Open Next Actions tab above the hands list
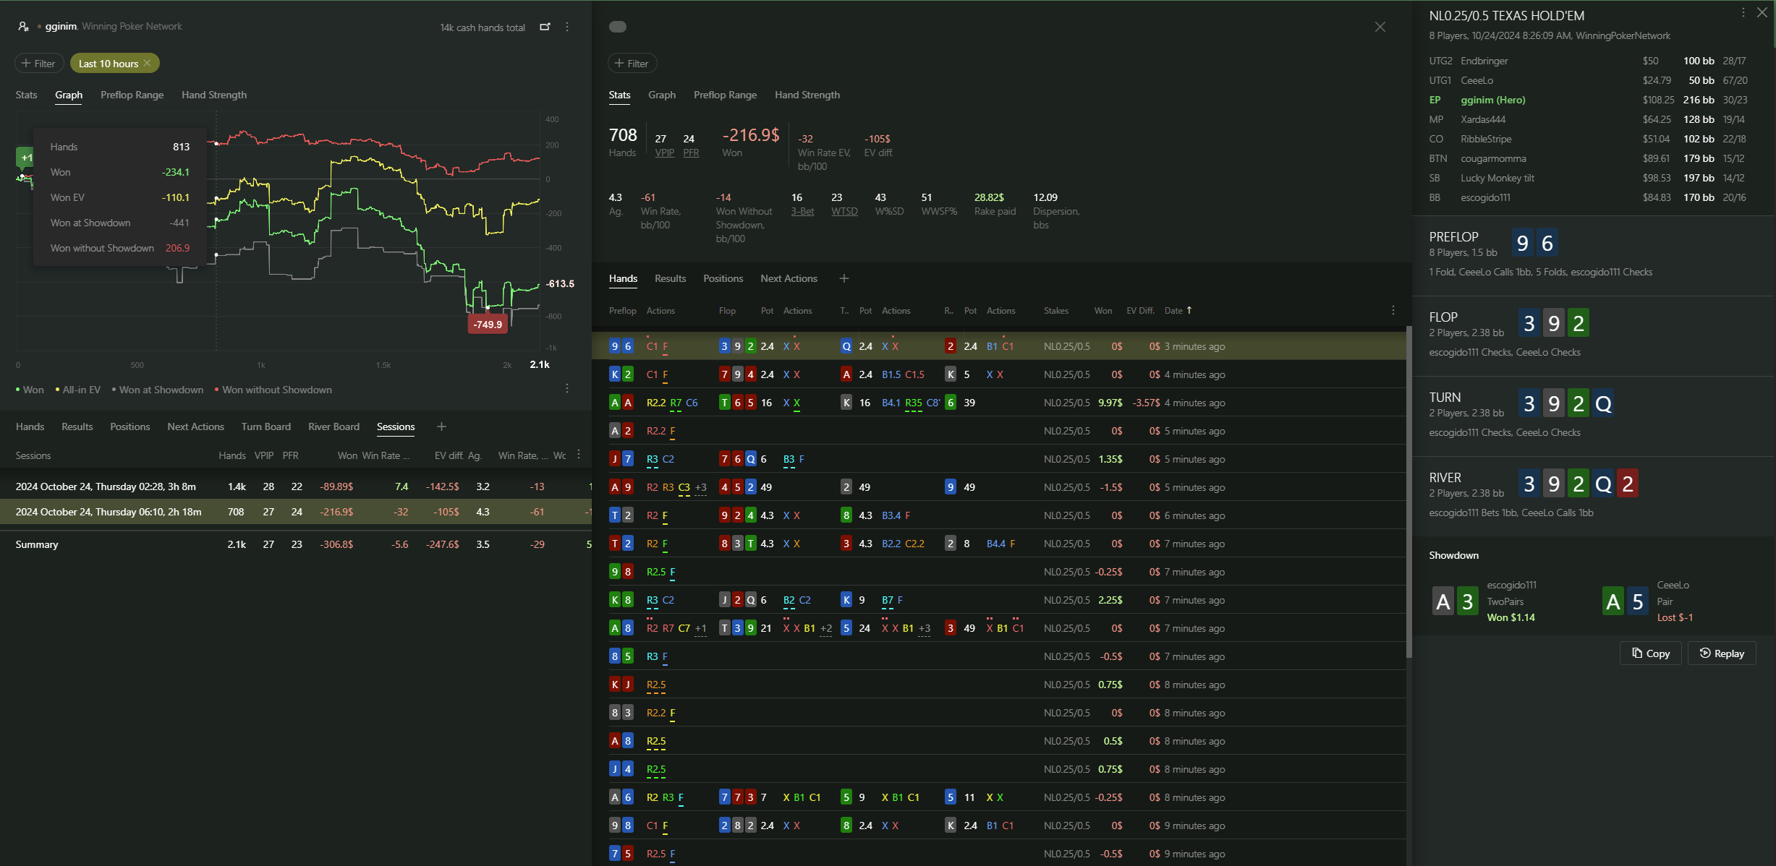1776x866 pixels. coord(789,278)
